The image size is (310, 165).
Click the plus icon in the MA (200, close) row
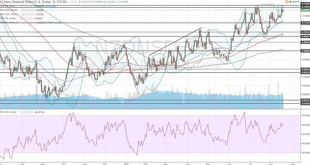(30, 10)
